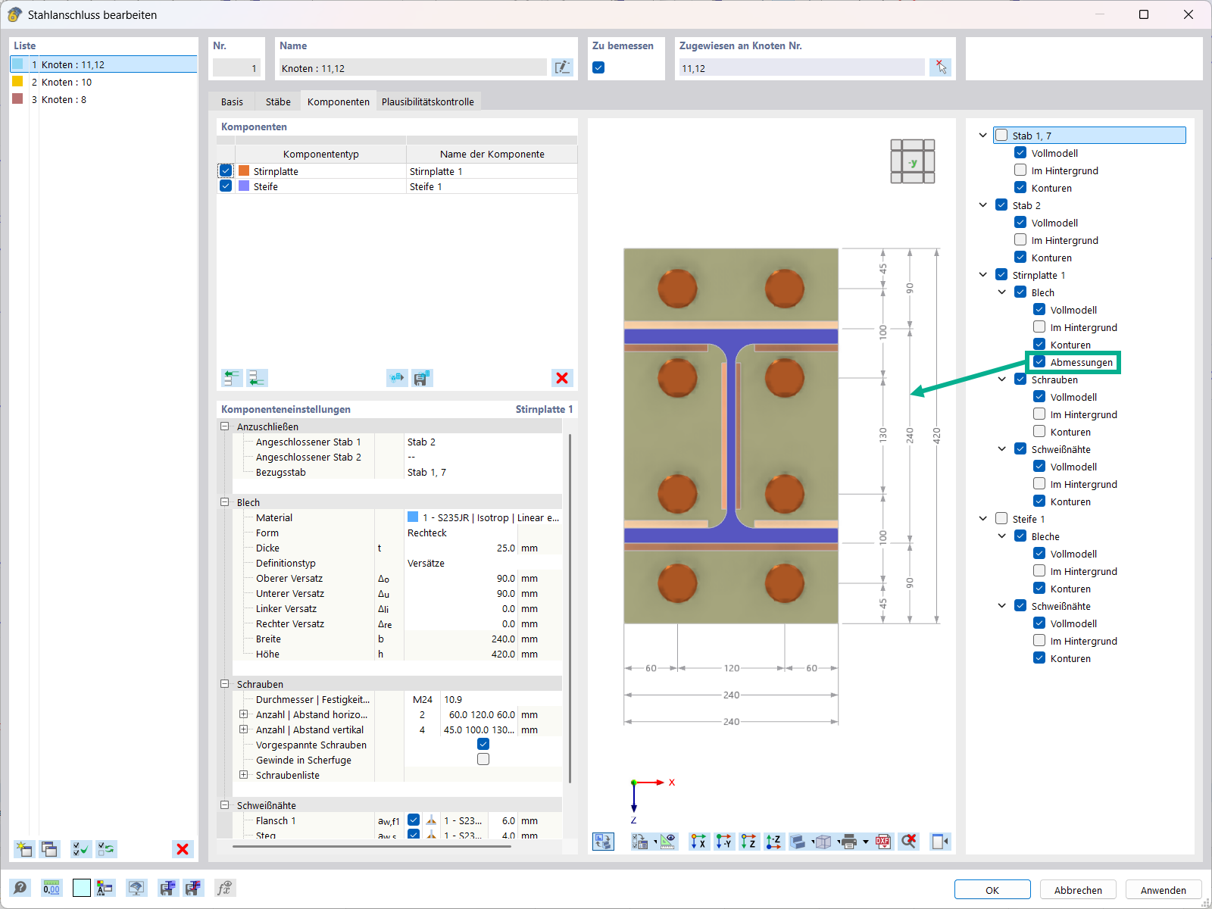This screenshot has height=909, width=1212.
Task: Expand the Schraubenliste row
Action: point(244,774)
